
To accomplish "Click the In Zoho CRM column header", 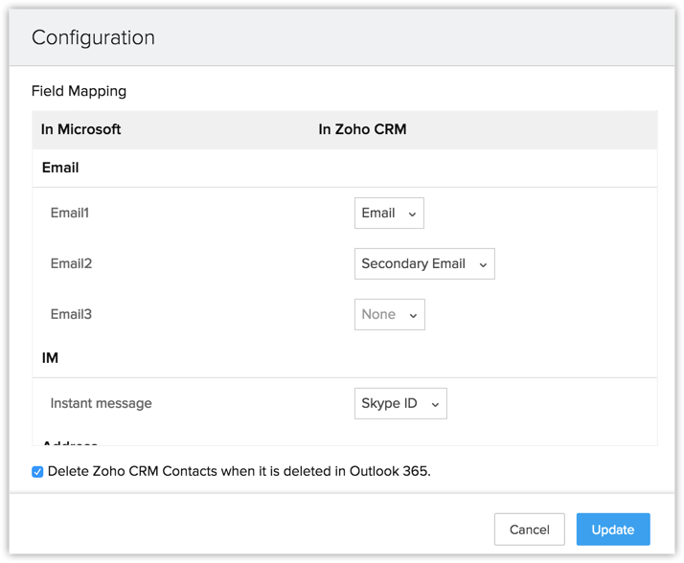I will pos(362,129).
